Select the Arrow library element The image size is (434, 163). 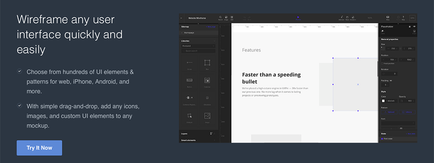[x=189, y=64]
